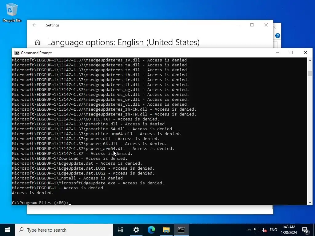Click the blue help question mark icon
315x236 pixels.
point(278,36)
